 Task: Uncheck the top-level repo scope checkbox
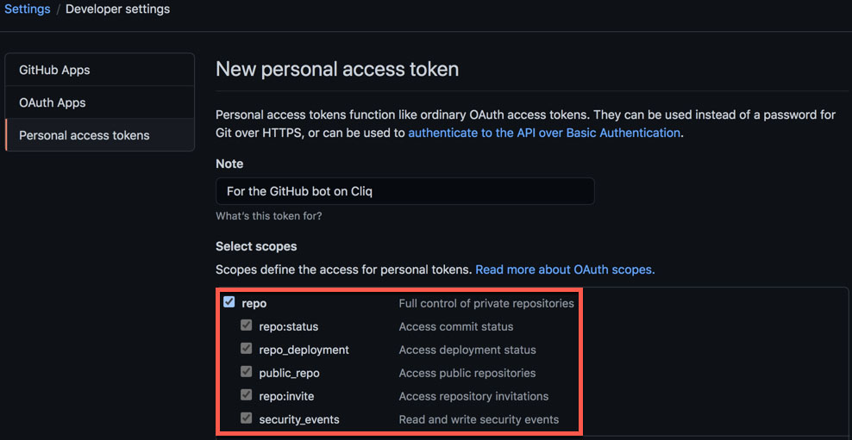(229, 302)
